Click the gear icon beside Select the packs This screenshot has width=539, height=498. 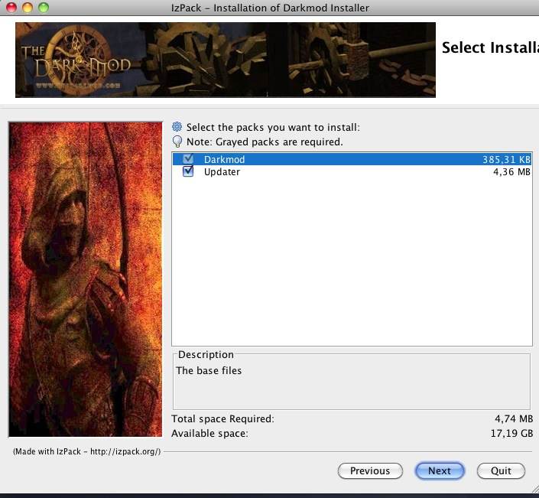pos(177,127)
